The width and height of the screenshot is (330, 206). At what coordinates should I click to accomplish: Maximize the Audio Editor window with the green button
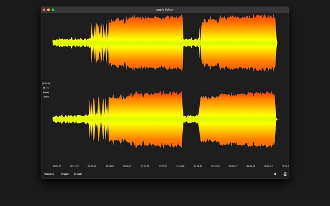coord(53,10)
